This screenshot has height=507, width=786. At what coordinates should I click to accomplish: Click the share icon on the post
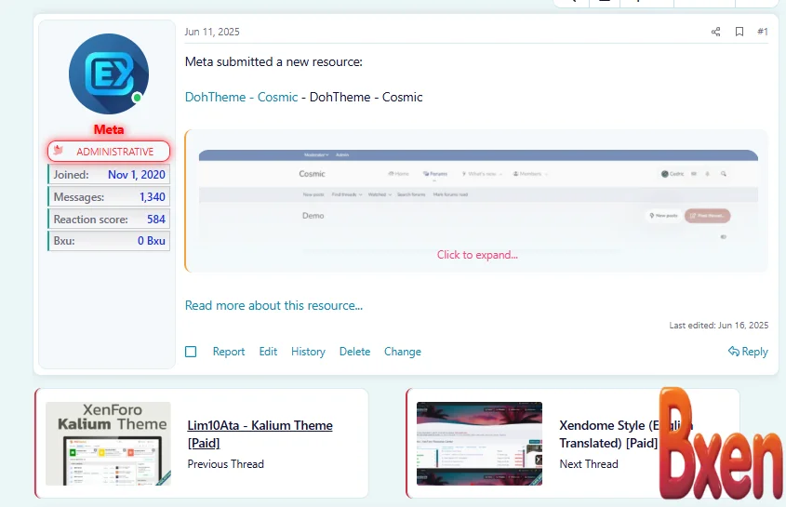click(715, 32)
